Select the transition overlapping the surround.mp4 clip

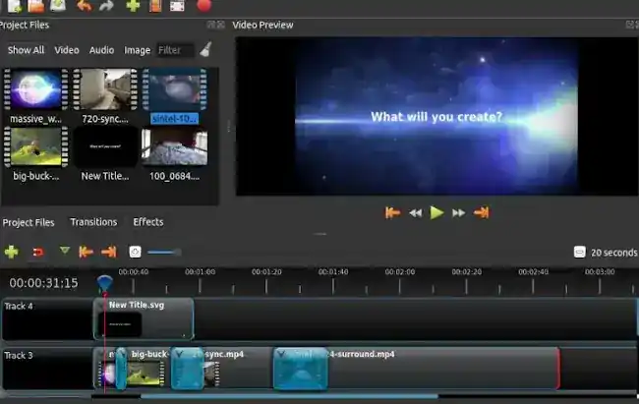click(301, 369)
